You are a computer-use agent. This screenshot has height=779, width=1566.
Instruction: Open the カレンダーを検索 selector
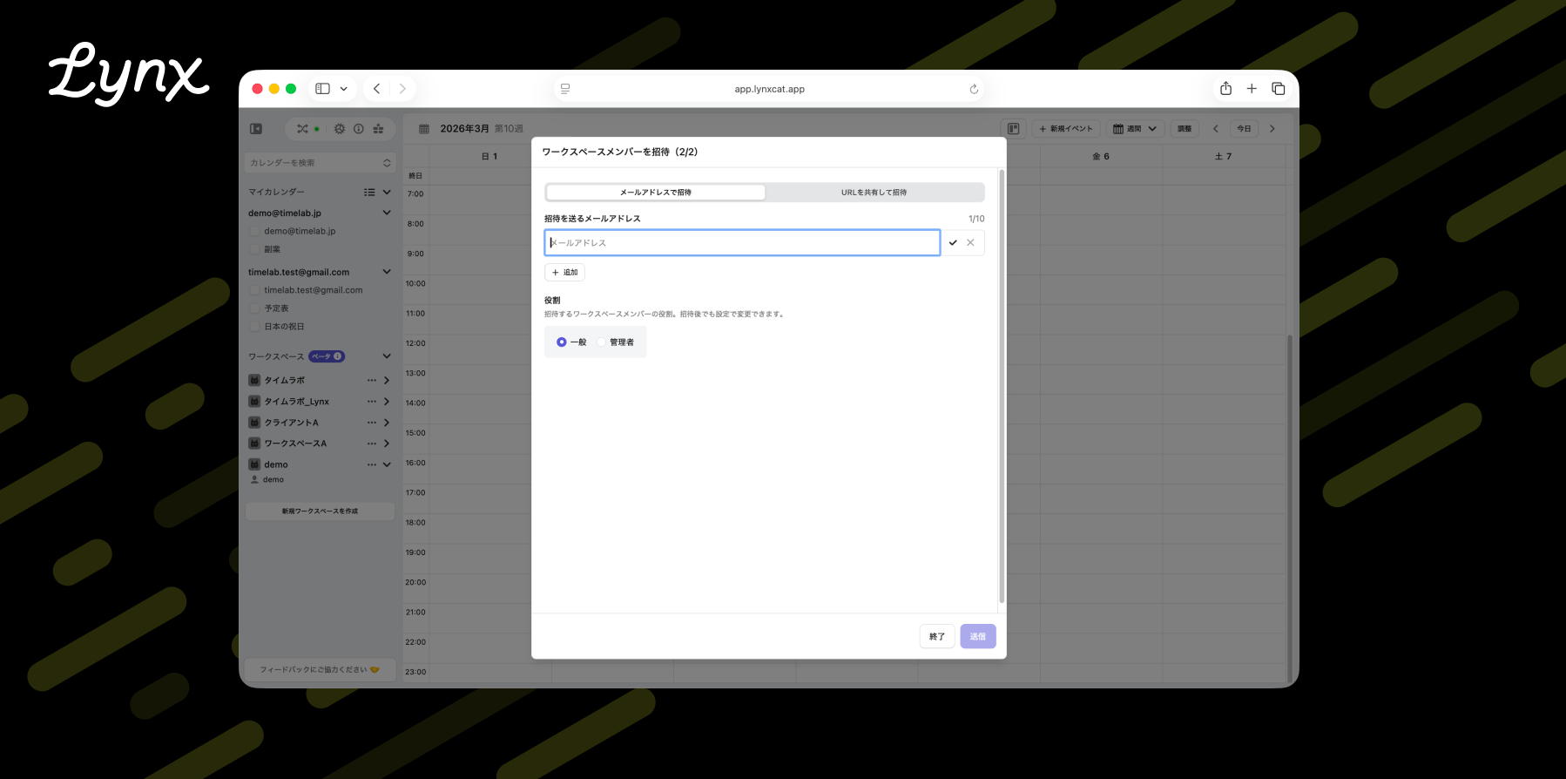(321, 163)
